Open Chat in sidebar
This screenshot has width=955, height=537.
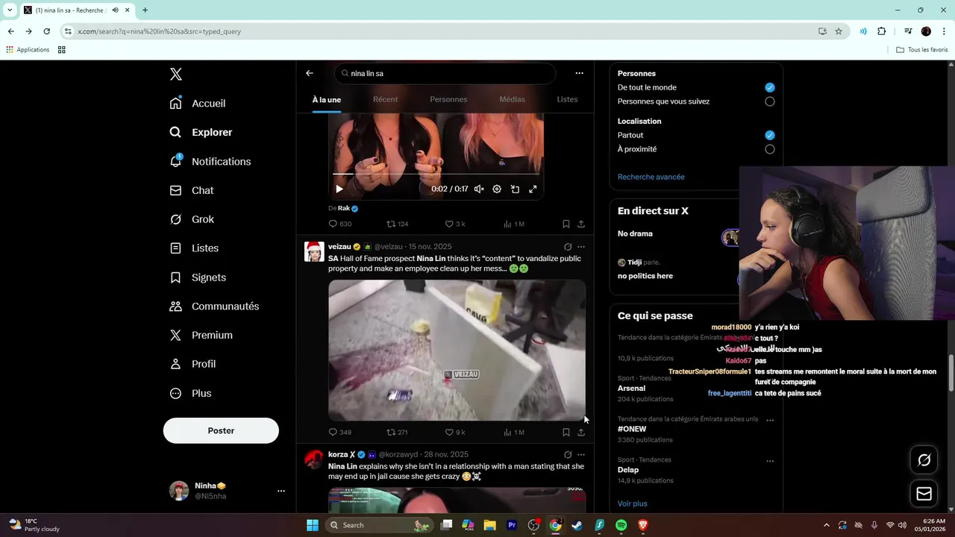[x=192, y=190]
